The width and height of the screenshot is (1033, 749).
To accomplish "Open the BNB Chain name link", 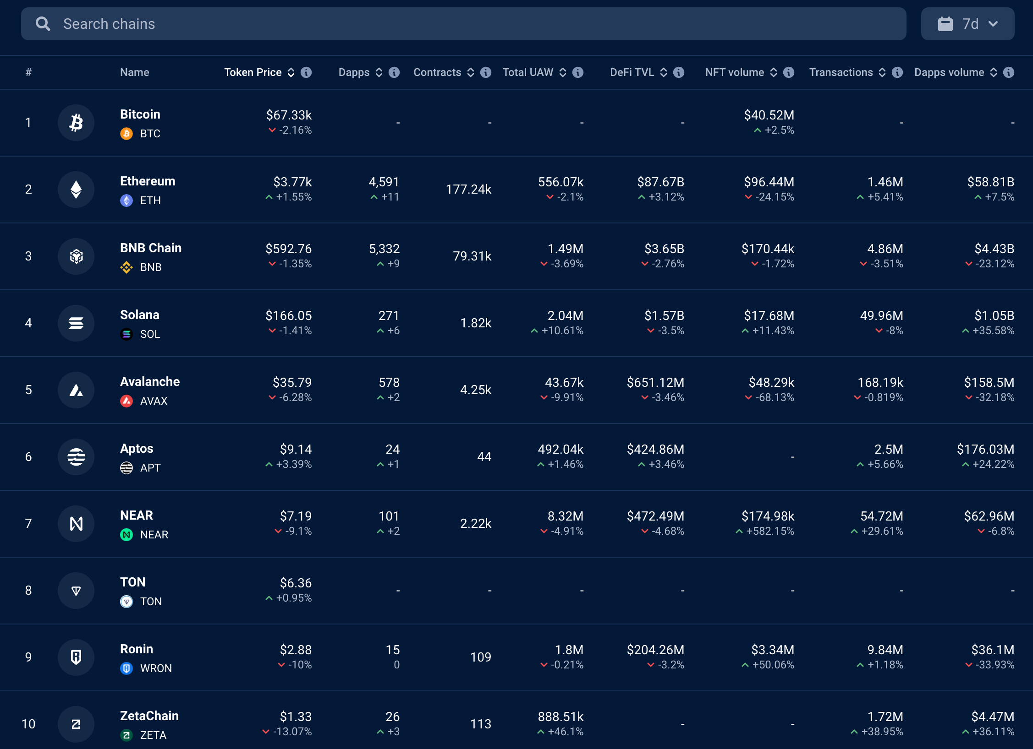I will coord(151,248).
